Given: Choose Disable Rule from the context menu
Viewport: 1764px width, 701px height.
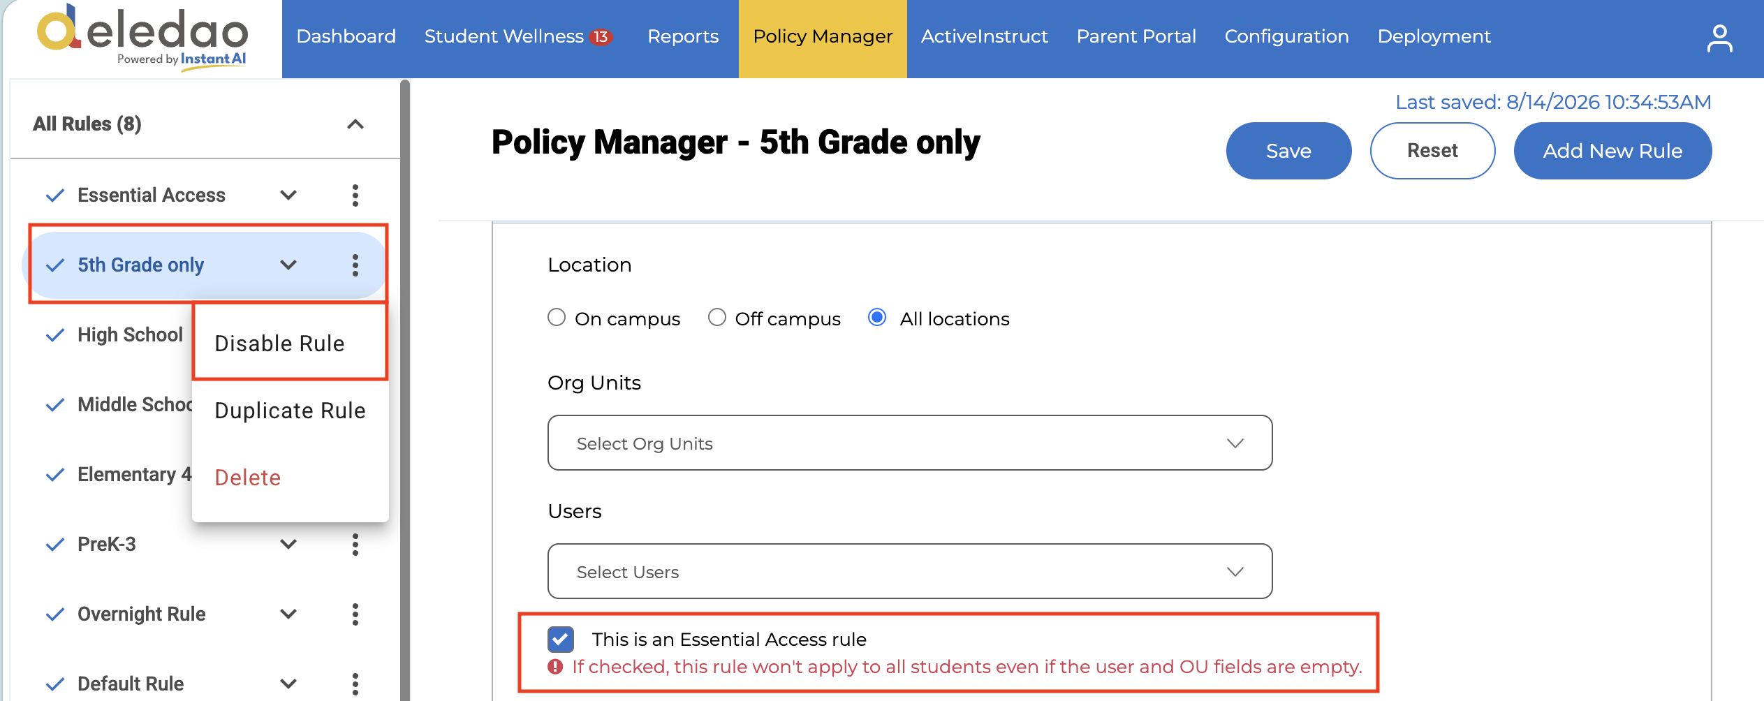Looking at the screenshot, I should click(290, 344).
